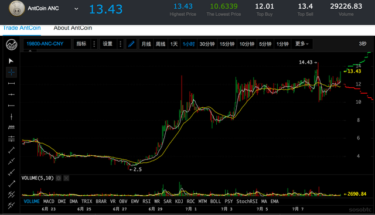Select the price line tool with dotted label
The width and height of the screenshot is (375, 215).
pyautogui.click(x=11, y=128)
